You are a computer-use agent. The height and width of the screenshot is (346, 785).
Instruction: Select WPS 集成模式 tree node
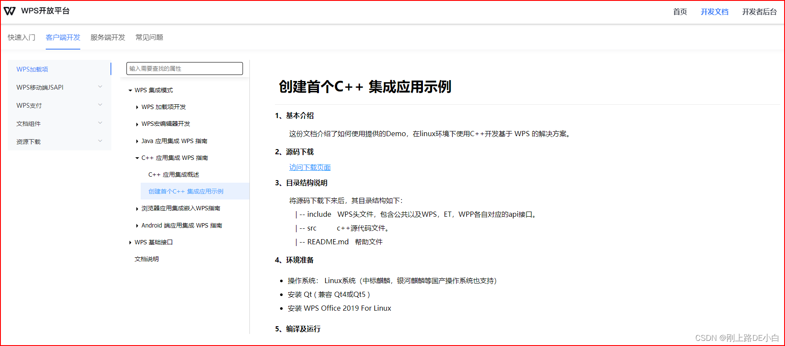click(154, 90)
